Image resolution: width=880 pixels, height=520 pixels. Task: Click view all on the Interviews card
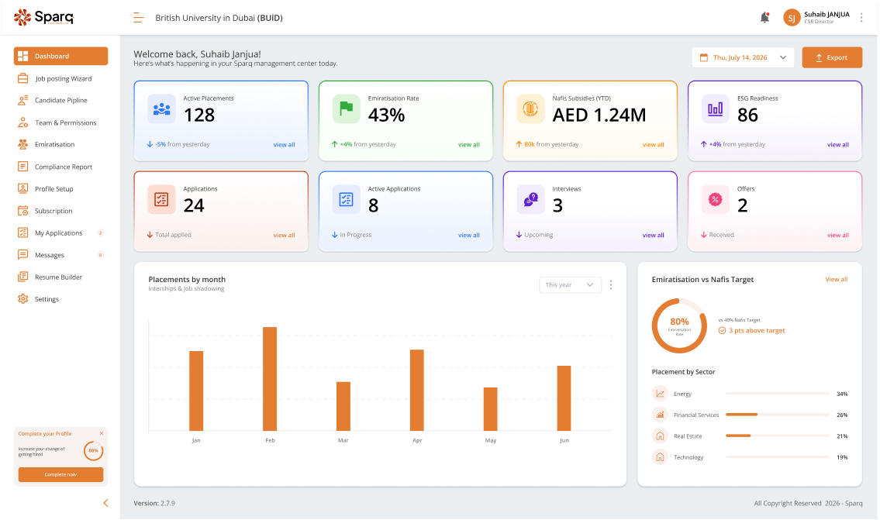pos(654,236)
